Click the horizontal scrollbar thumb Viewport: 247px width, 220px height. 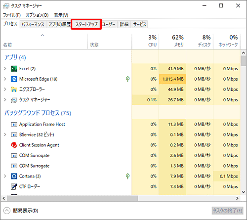pyautogui.click(x=72, y=198)
